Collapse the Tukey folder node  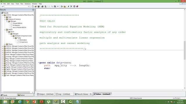(14, 38)
